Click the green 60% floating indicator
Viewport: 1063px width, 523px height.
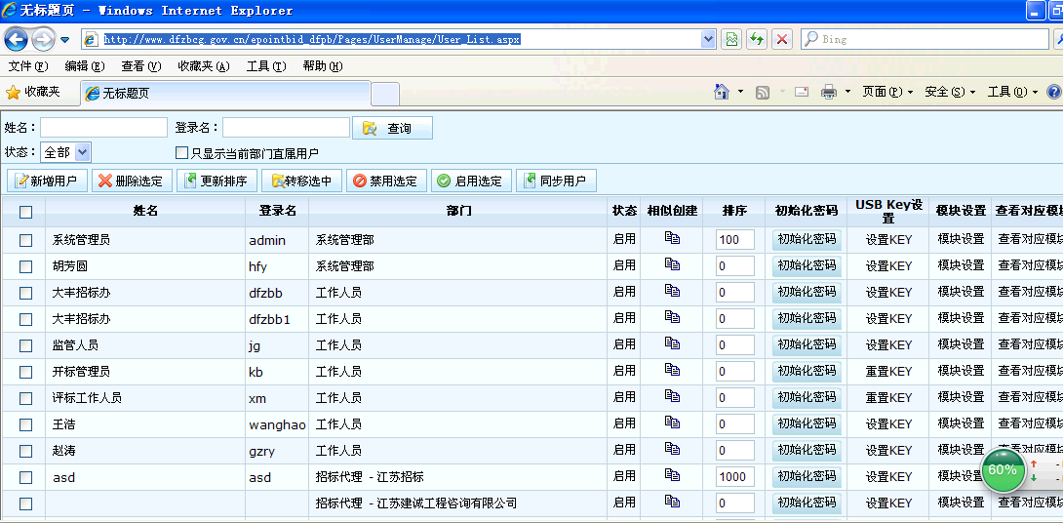pyautogui.click(x=1003, y=470)
